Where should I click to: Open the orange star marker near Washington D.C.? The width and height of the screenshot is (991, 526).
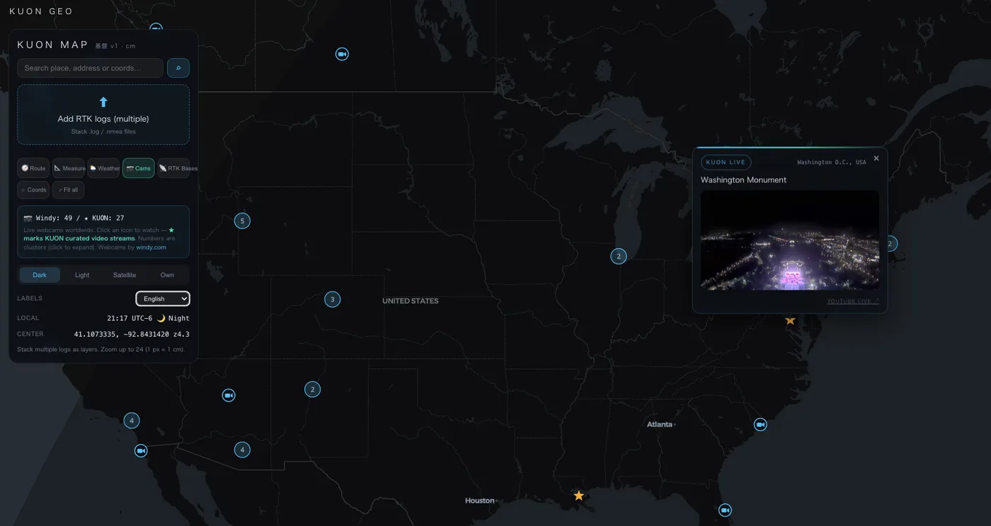tap(790, 320)
